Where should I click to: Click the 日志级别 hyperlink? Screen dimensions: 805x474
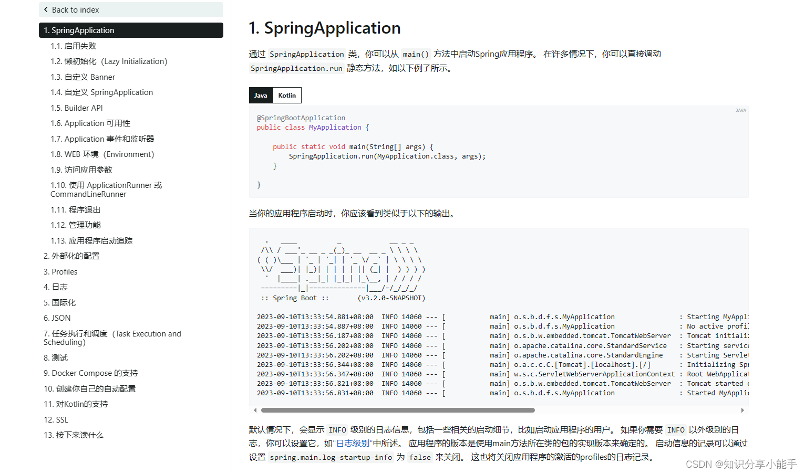tap(353, 444)
